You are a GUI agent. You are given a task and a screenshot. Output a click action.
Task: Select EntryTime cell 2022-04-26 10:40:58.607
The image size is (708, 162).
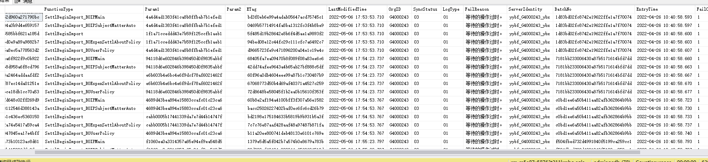664,51
